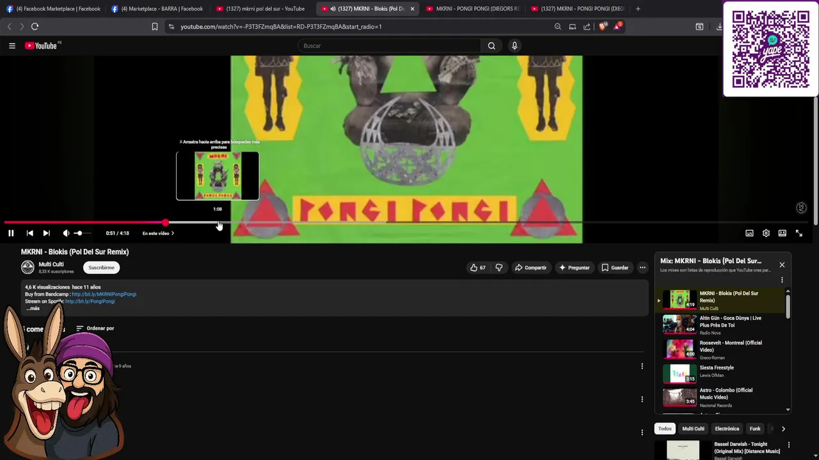Reload the page with the browser refresh icon
The image size is (819, 460).
35,26
